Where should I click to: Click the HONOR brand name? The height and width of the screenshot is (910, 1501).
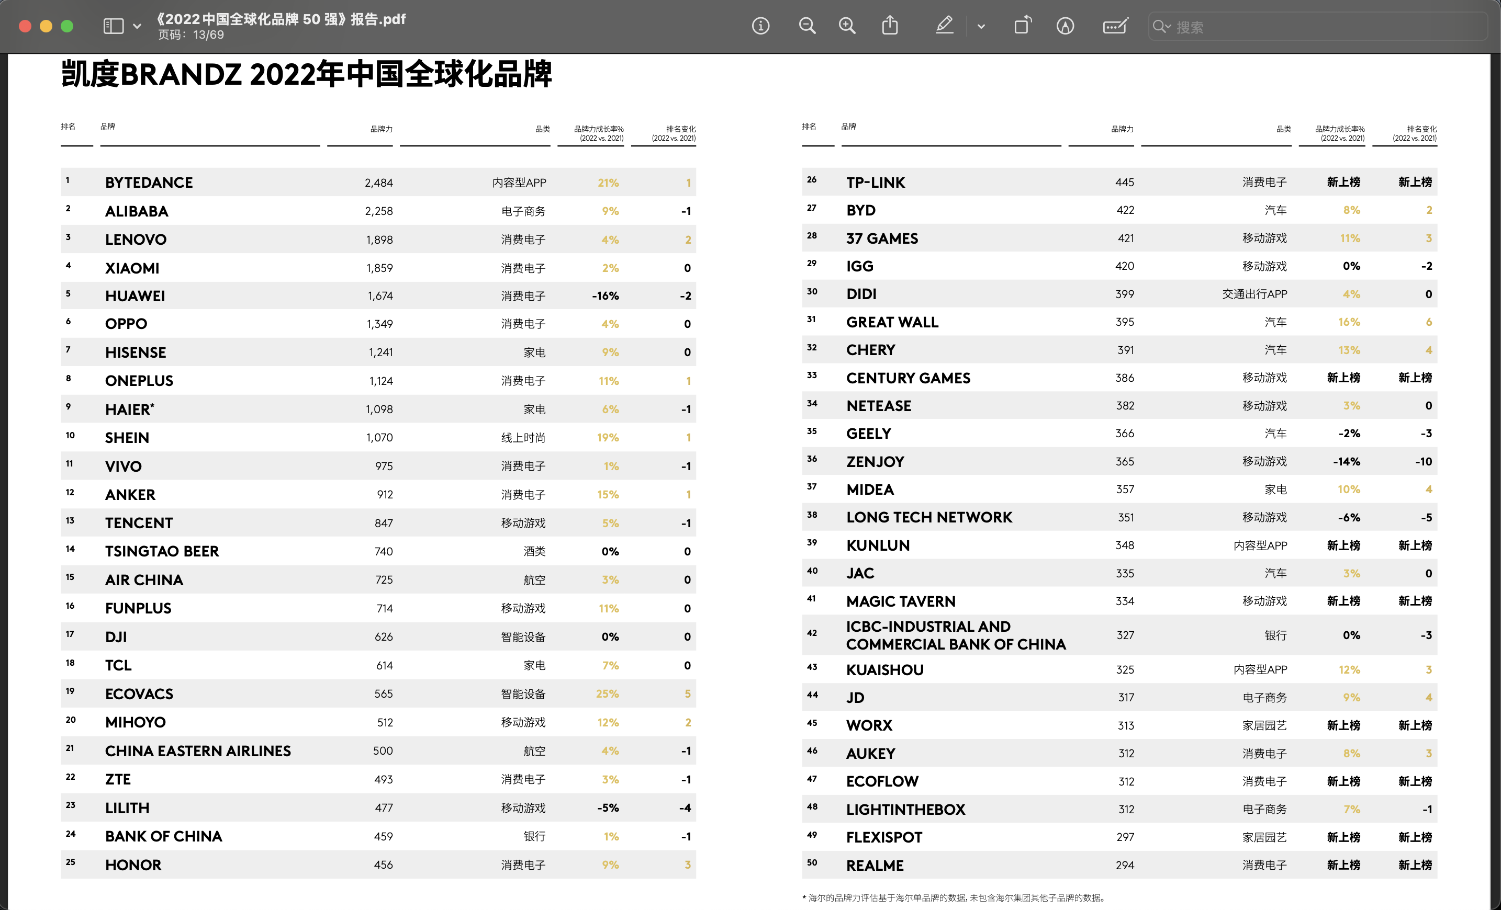tap(133, 865)
